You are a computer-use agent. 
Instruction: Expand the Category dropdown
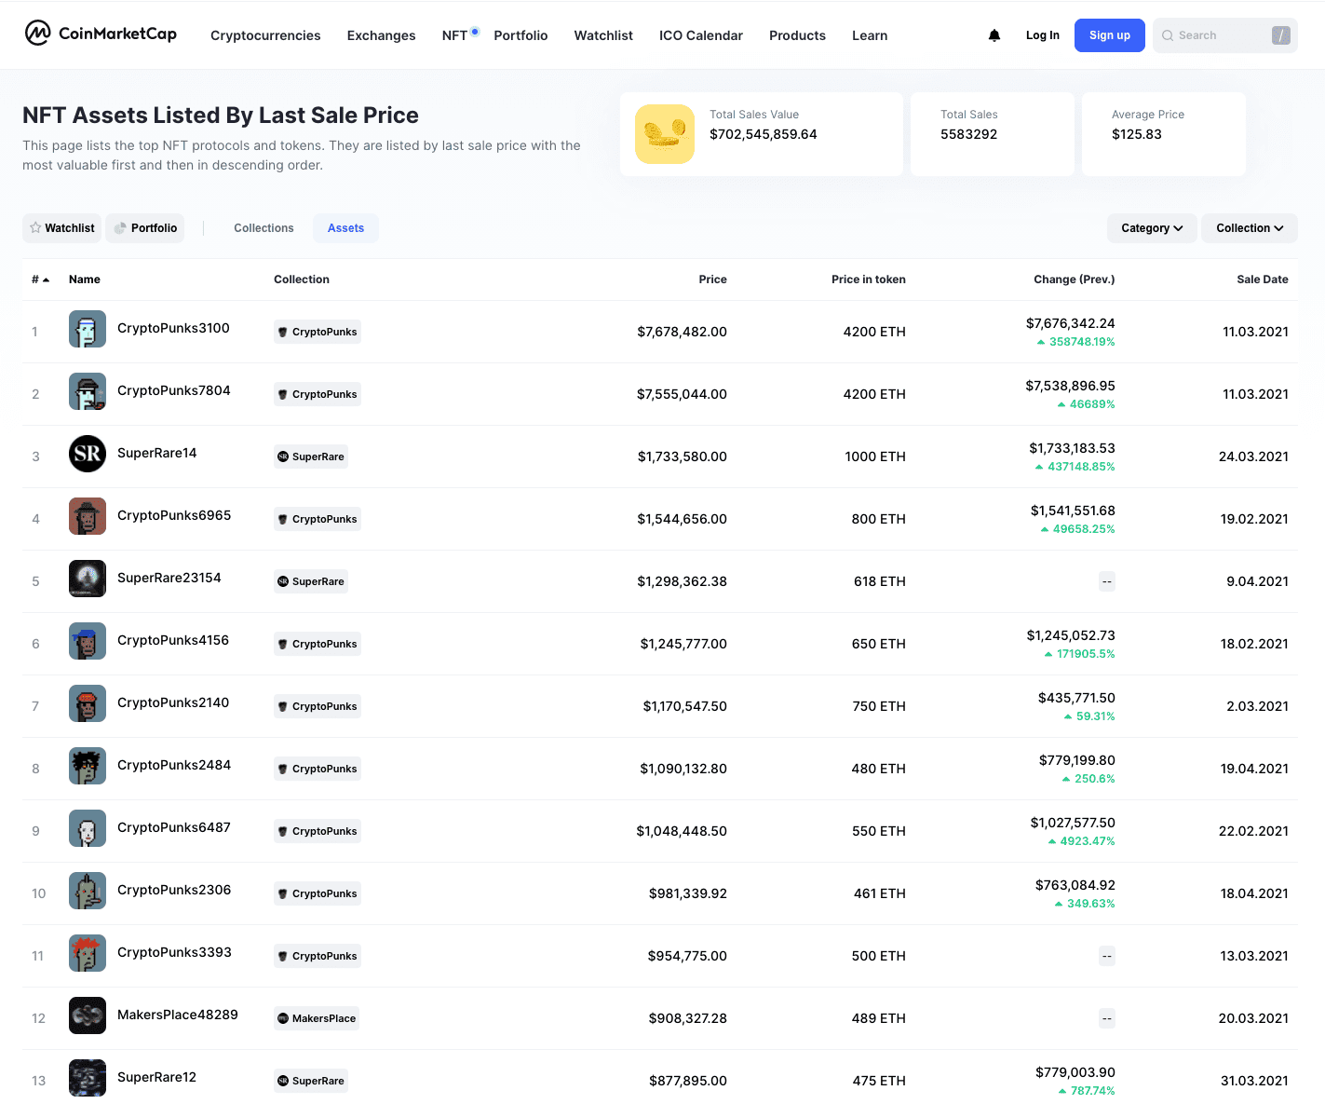point(1152,228)
